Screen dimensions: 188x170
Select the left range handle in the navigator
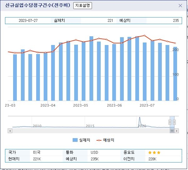coord(170,122)
